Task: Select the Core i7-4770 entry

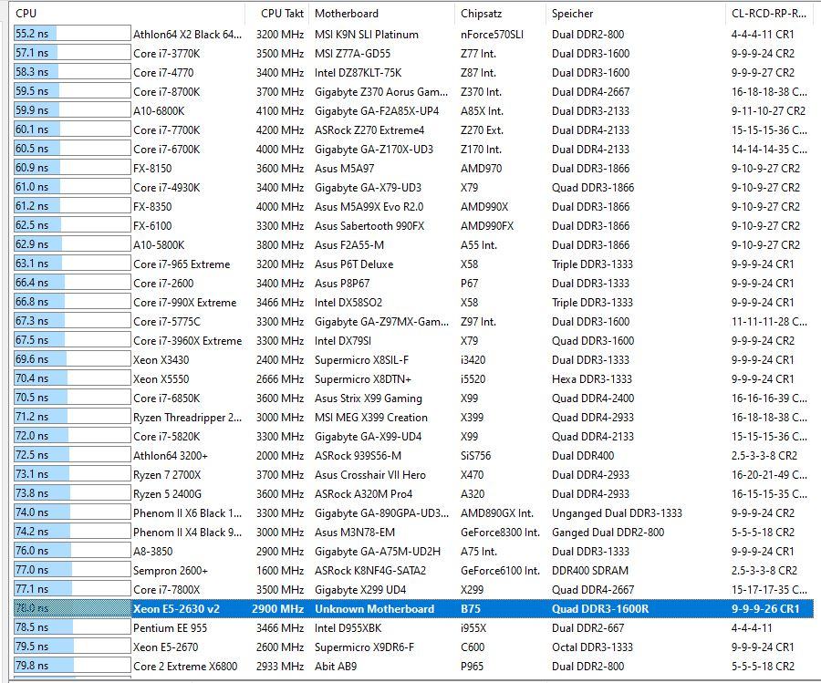Action: pos(163,73)
